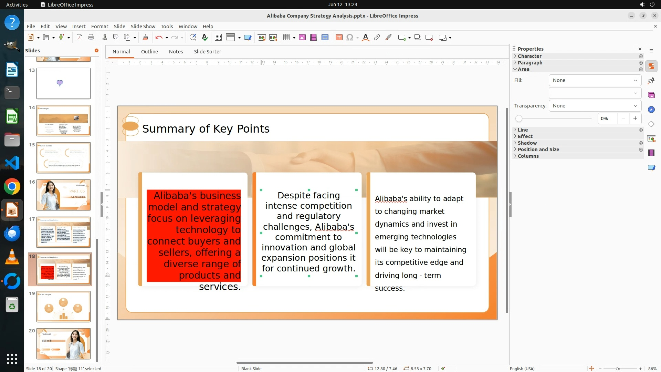Switch to Slide Sorter tab
661x372 pixels.
[207, 52]
